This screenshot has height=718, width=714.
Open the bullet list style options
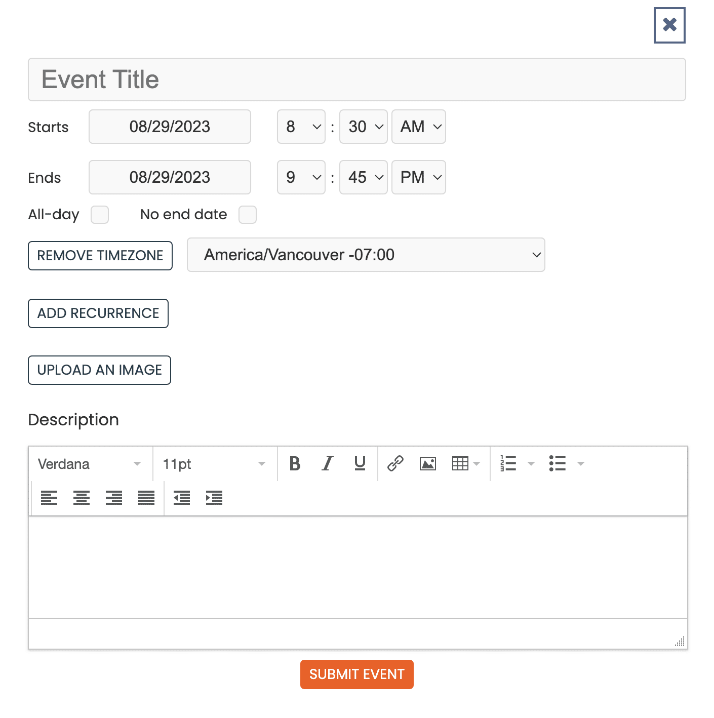click(x=581, y=463)
